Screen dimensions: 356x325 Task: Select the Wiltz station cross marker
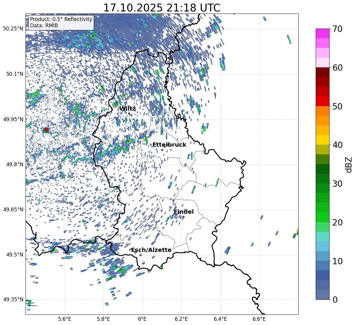(x=129, y=114)
